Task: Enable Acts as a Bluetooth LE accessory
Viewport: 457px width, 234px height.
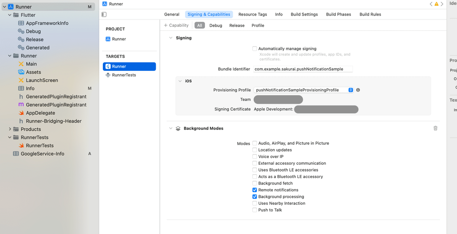Action: click(254, 177)
